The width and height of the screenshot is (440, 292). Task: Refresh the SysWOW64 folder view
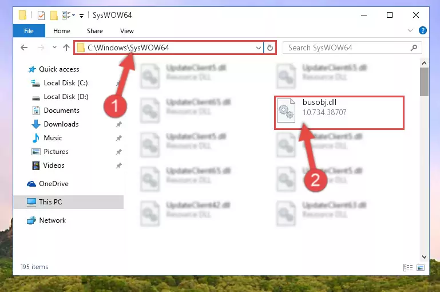270,48
